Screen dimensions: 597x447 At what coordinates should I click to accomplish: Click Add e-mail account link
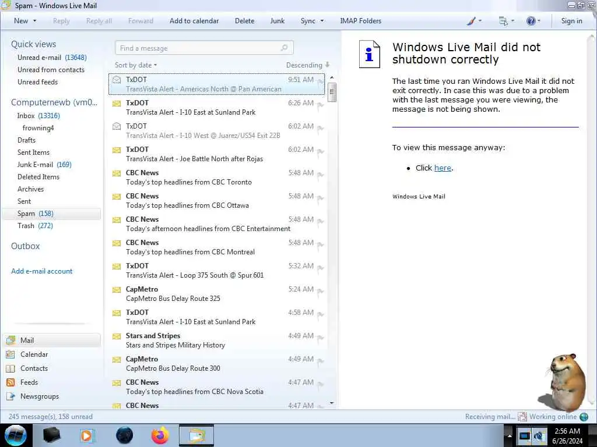(41, 271)
